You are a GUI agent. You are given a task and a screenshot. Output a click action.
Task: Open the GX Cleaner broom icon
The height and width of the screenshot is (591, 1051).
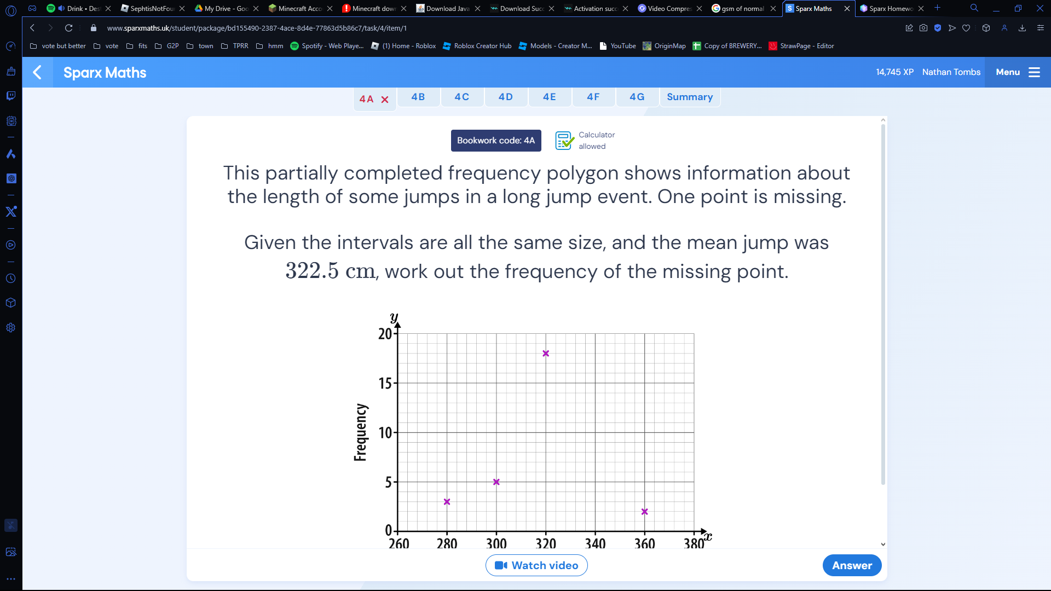pyautogui.click(x=11, y=71)
